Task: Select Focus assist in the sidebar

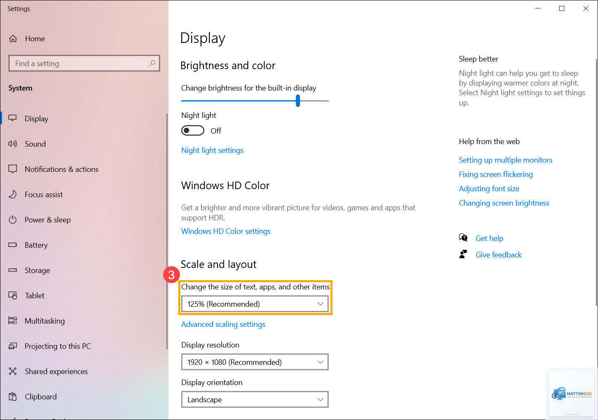Action: click(x=44, y=194)
